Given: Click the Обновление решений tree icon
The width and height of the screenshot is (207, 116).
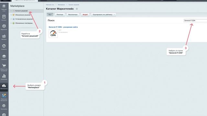Looking at the screenshot, I should coord(14,15).
